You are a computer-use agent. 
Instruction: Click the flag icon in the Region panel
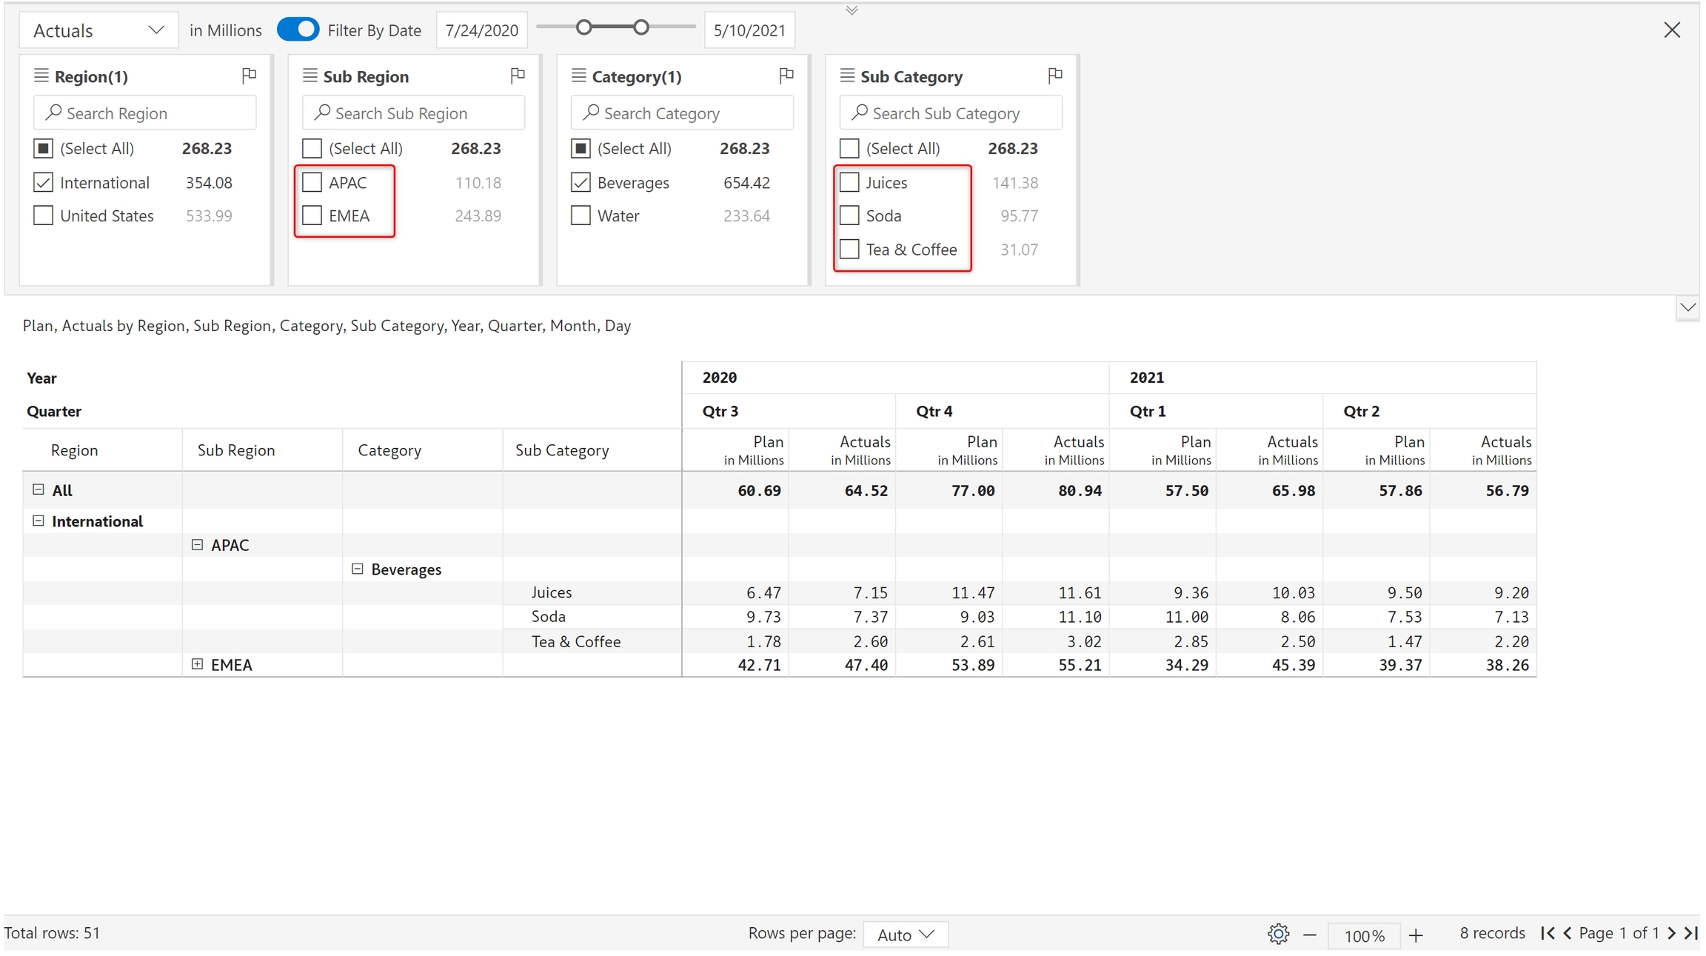coord(249,76)
